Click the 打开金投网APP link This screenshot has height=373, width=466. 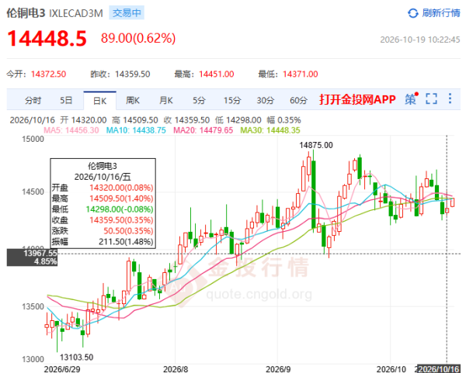point(357,99)
